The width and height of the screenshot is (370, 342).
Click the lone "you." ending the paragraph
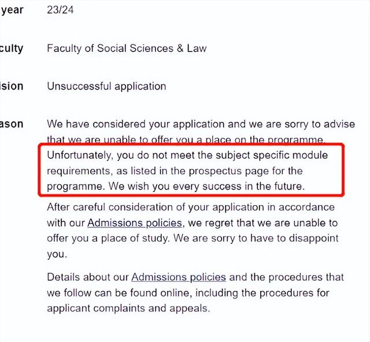57,255
